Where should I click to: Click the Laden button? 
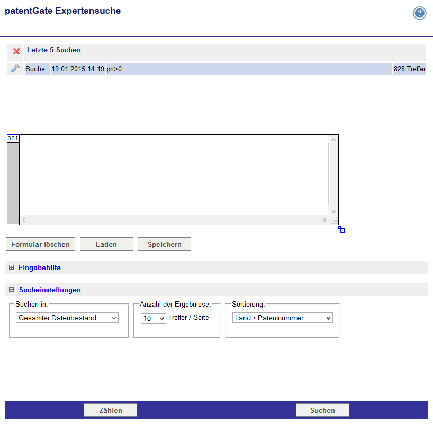pyautogui.click(x=106, y=244)
